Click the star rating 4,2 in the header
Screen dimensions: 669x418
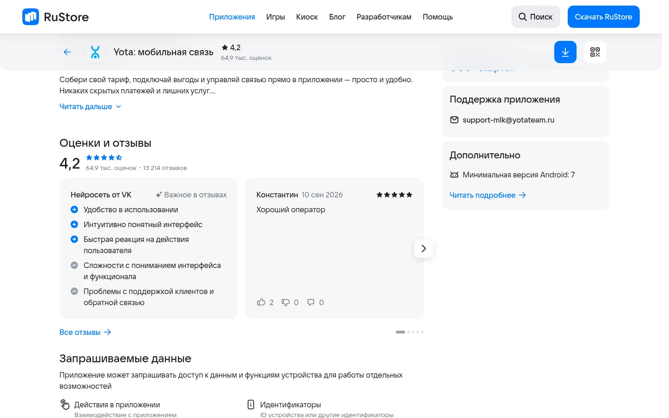pos(231,47)
